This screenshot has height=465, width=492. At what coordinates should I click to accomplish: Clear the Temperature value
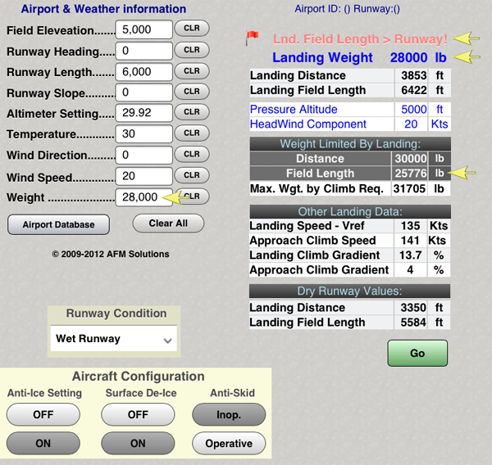click(192, 133)
